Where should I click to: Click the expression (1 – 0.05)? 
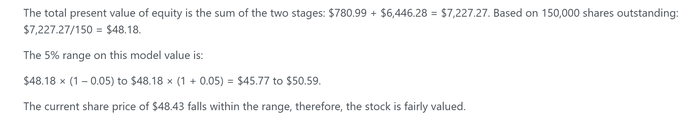(x=92, y=81)
